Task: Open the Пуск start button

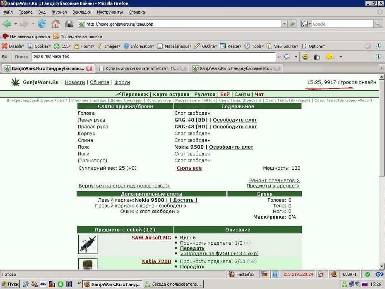Action: click(10, 284)
